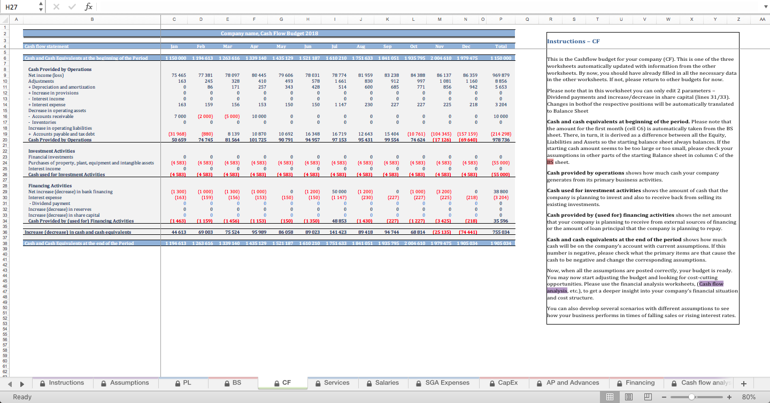Select column header H
The width and height of the screenshot is (770, 403).
[308, 20]
